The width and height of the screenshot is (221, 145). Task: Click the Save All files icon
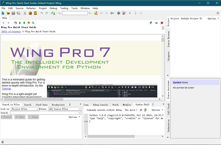click(18, 13)
